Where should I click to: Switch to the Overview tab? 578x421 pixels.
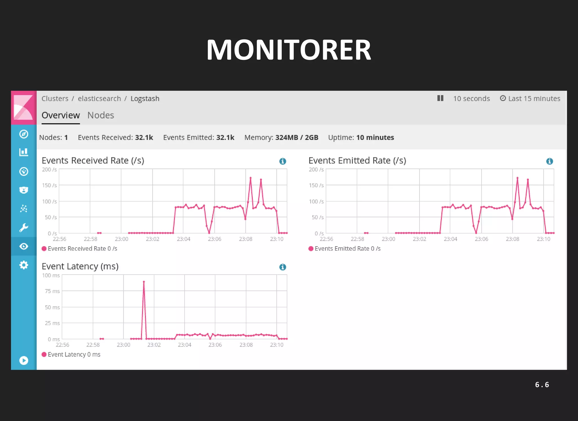(x=61, y=115)
